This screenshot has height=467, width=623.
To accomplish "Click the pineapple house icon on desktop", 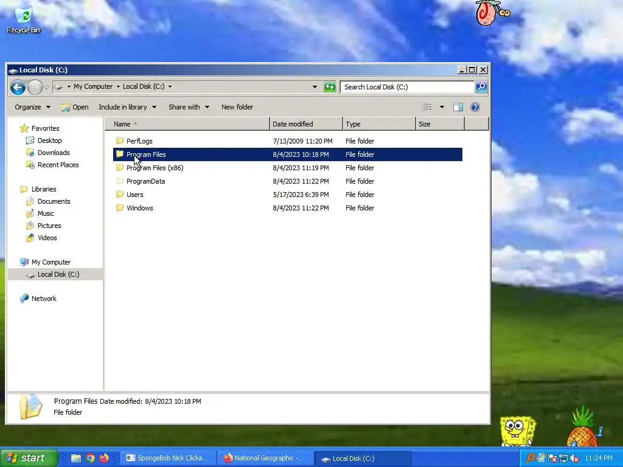I will [582, 427].
